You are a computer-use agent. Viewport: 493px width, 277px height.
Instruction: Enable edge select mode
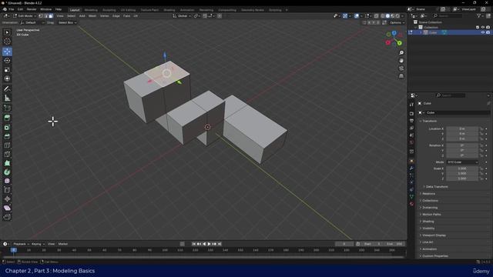click(x=46, y=15)
